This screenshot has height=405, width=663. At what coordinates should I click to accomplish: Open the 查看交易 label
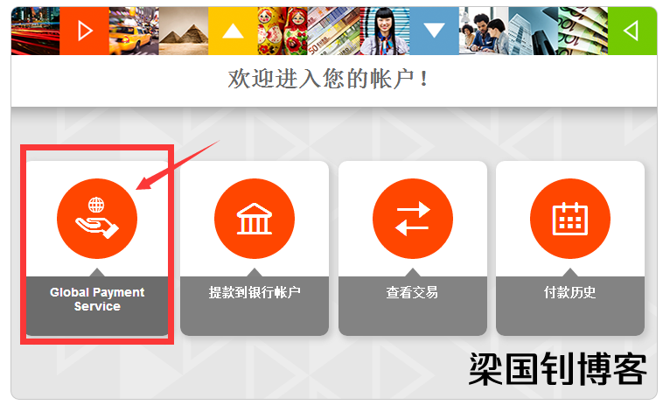pyautogui.click(x=412, y=292)
